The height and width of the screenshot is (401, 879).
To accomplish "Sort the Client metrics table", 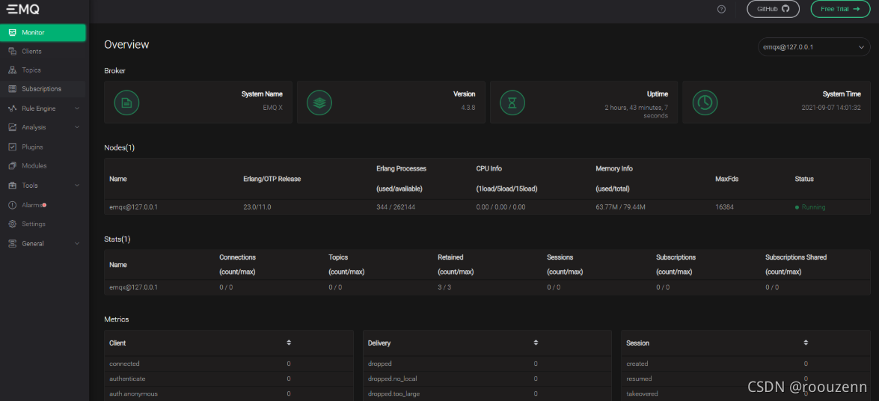I will point(289,342).
